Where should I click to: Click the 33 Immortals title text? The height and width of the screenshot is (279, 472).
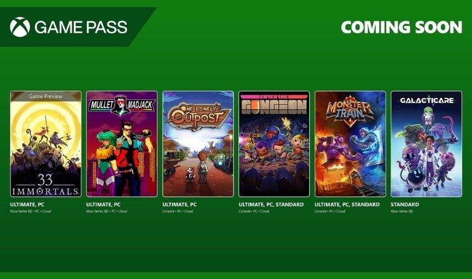coord(45,184)
